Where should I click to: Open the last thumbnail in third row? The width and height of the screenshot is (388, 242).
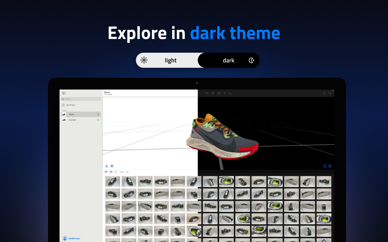click(x=324, y=206)
